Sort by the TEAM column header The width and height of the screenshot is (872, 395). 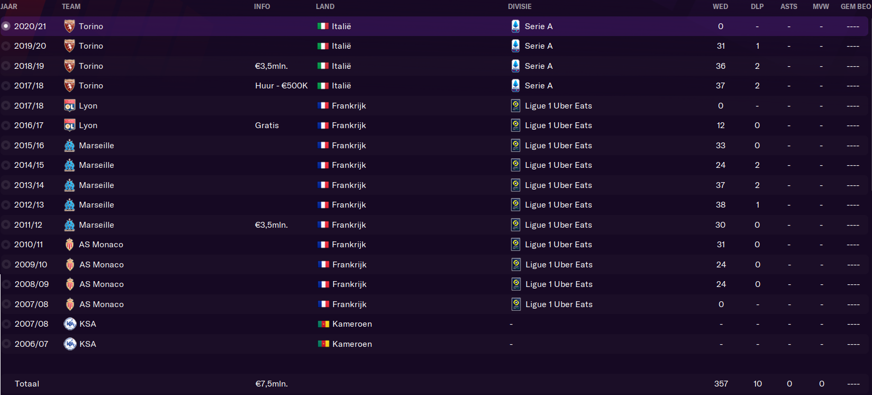(71, 6)
